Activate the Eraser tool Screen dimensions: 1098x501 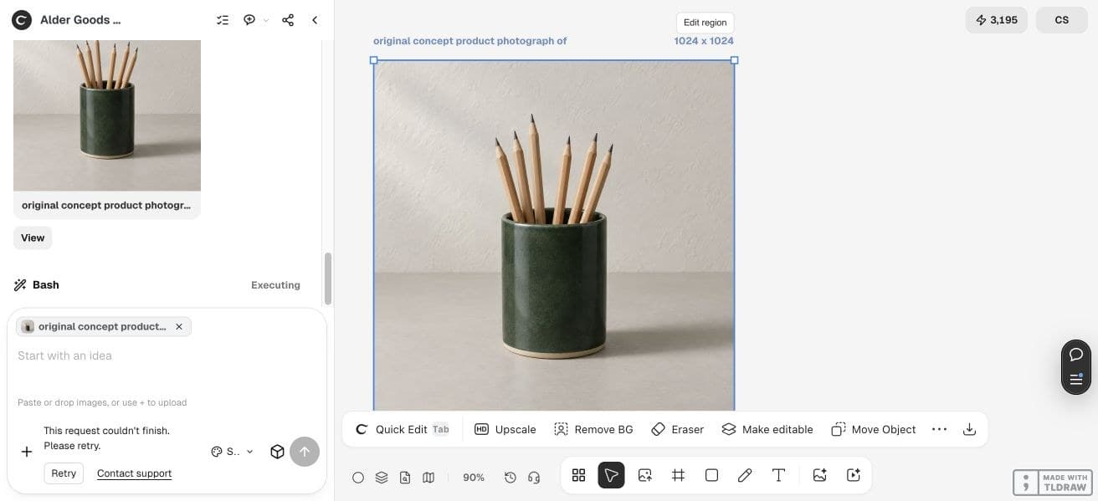coord(678,429)
